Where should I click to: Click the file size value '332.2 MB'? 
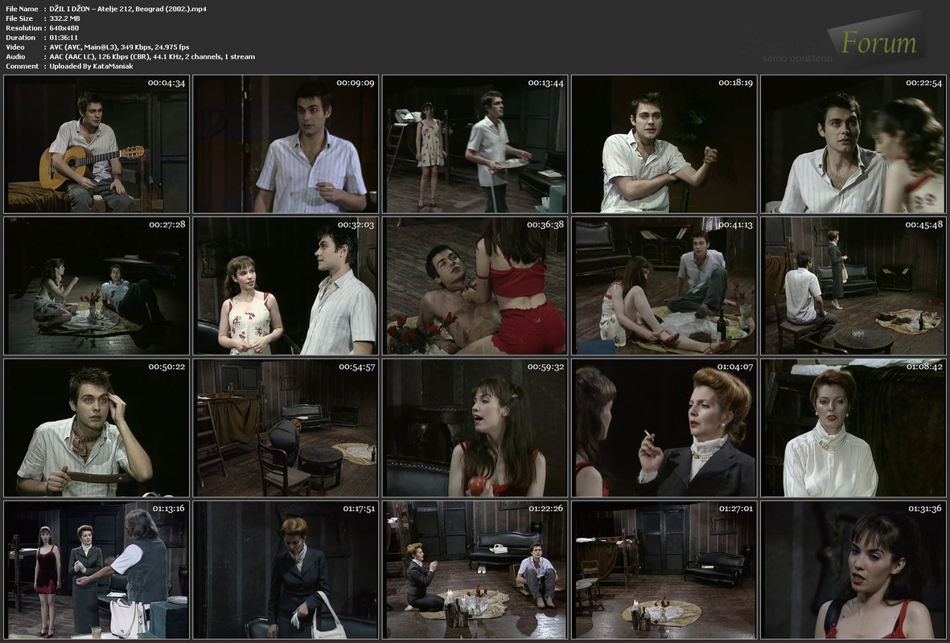tap(65, 18)
